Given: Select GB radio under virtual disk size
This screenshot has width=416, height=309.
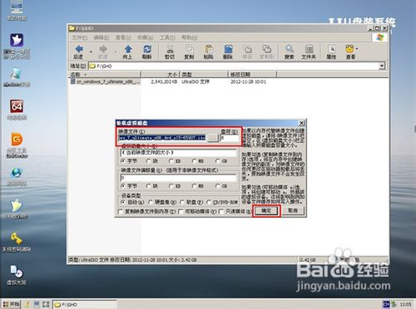Looking at the screenshot, I should tap(218, 161).
